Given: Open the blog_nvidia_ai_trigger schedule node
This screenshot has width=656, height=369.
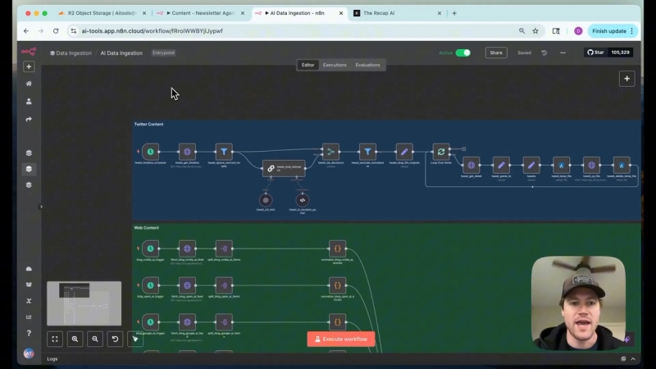Looking at the screenshot, I should pyautogui.click(x=150, y=248).
